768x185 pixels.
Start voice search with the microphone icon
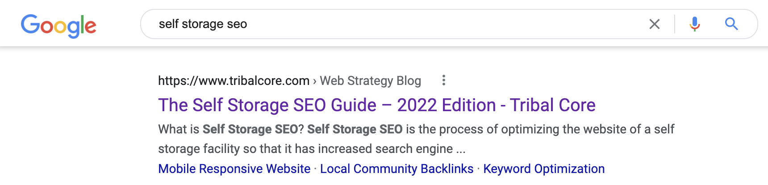tap(694, 24)
